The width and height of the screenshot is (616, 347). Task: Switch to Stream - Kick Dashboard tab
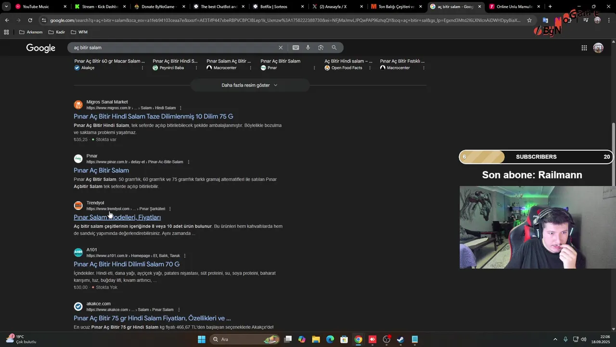pyautogui.click(x=101, y=7)
